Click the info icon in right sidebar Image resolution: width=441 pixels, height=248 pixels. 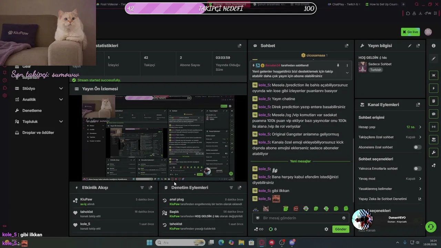click(433, 46)
